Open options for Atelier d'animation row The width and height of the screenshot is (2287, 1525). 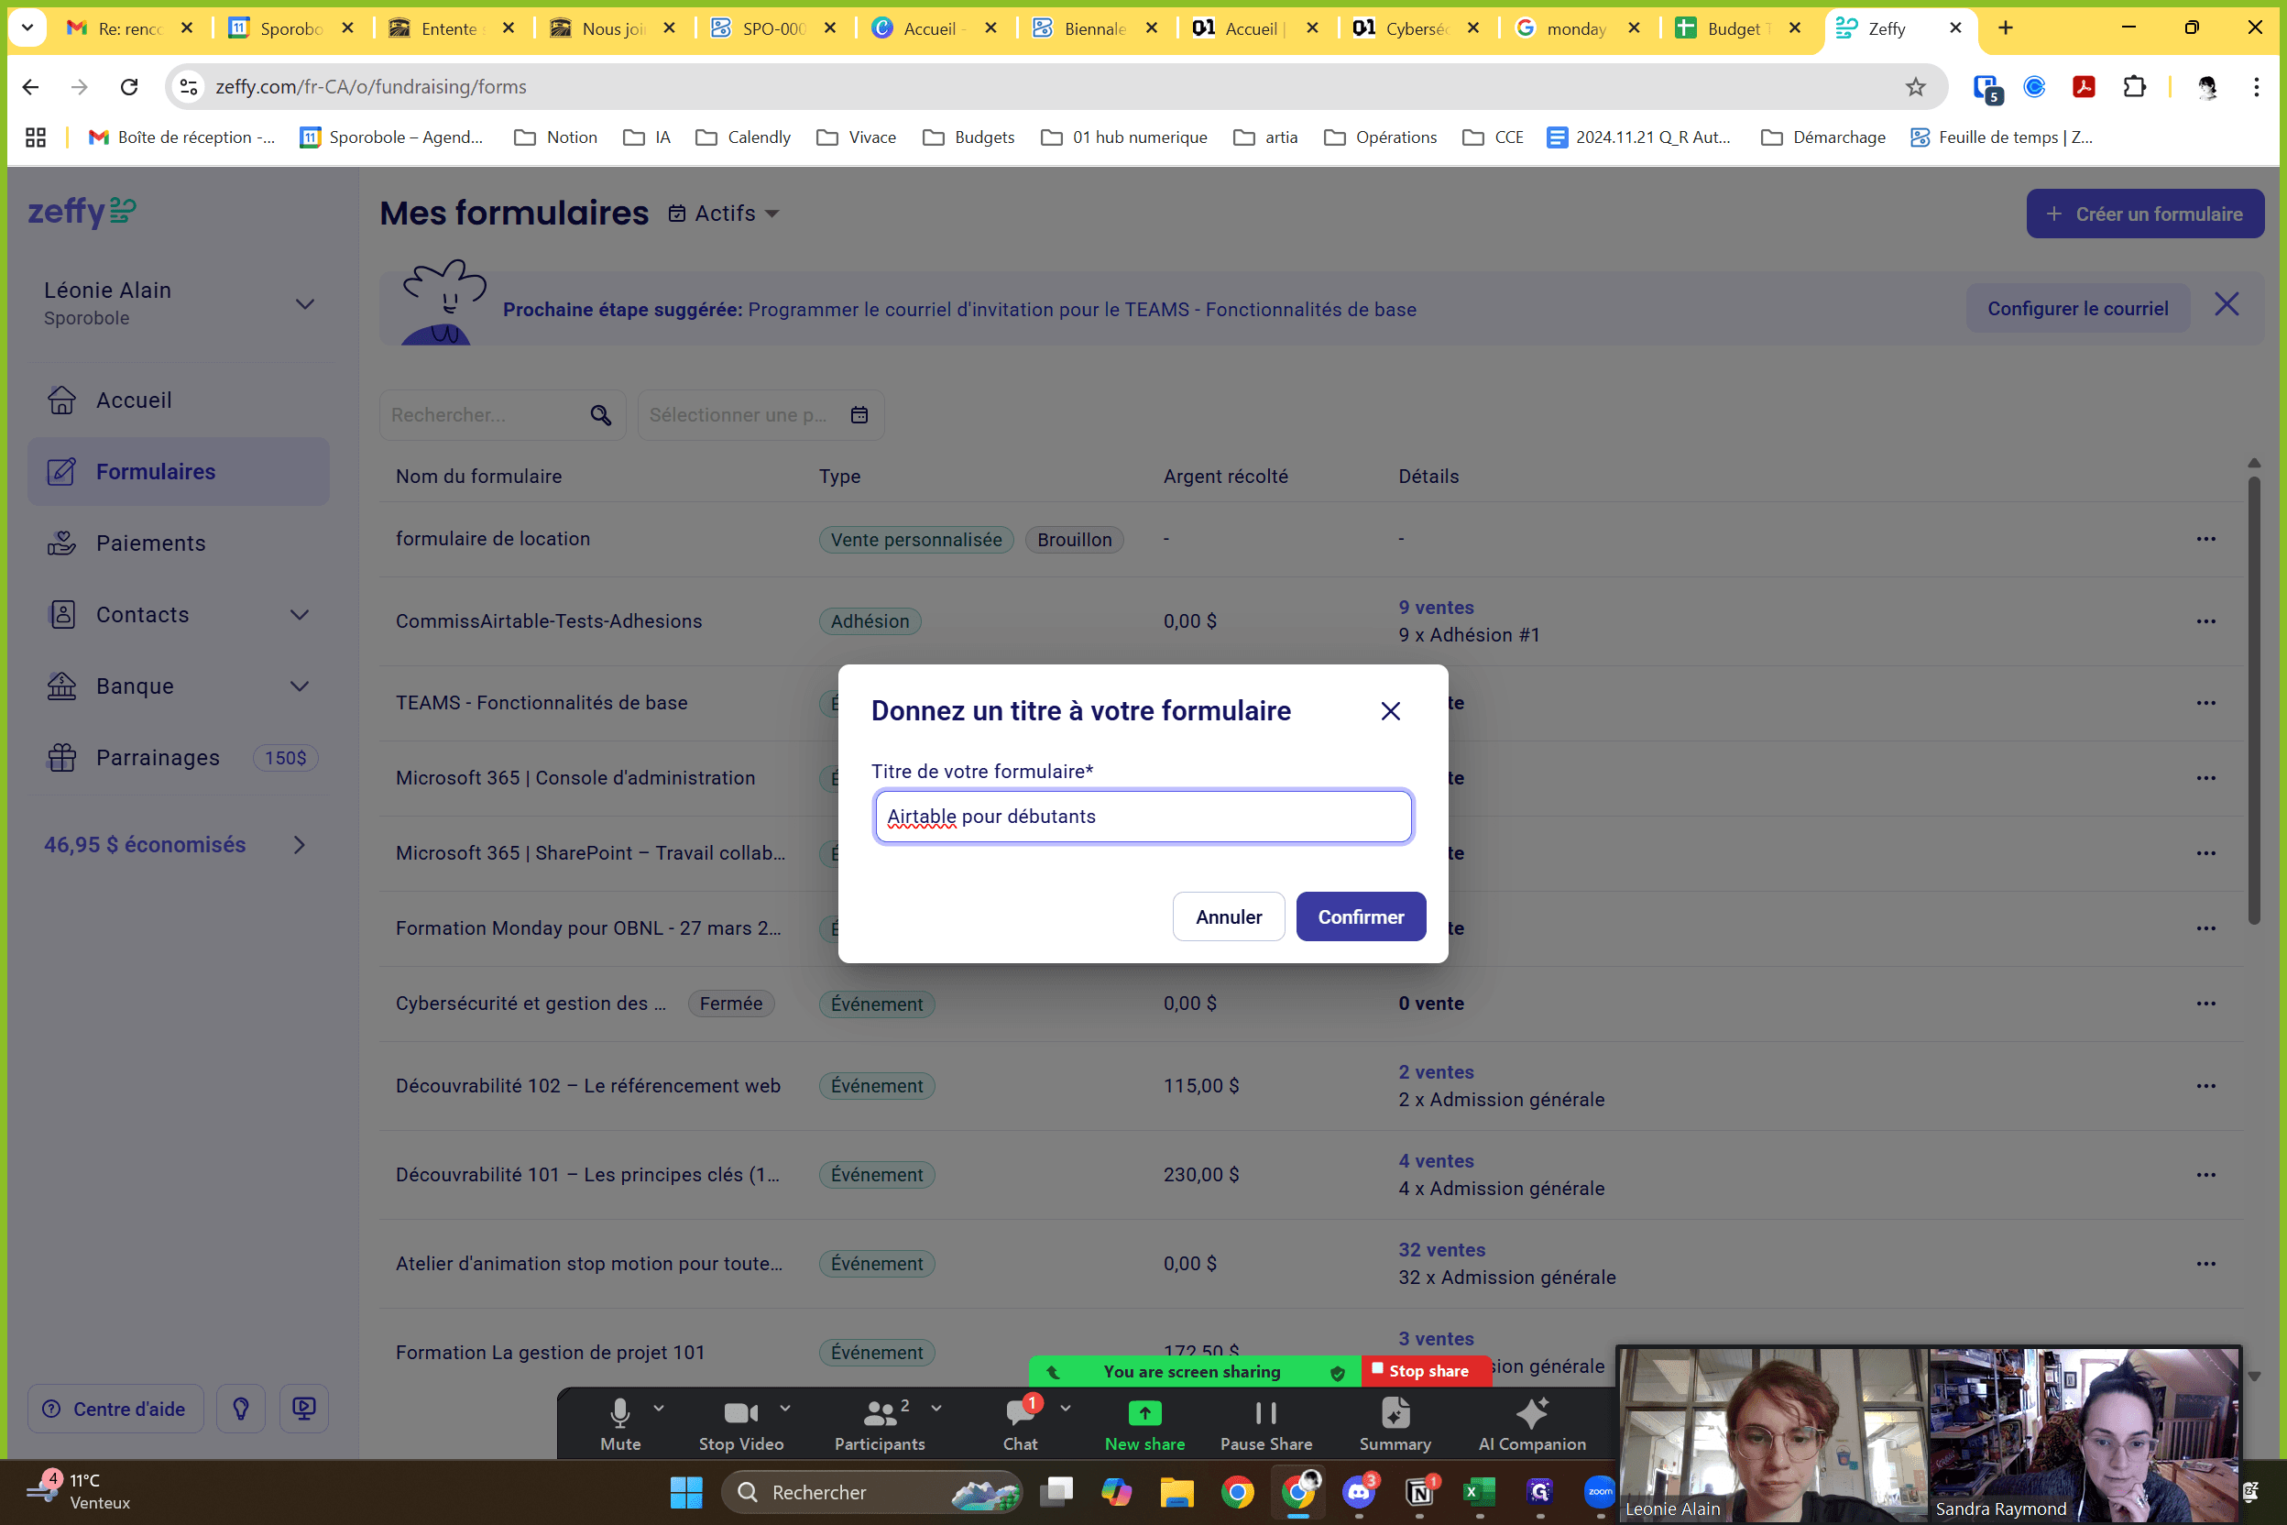(x=2205, y=1264)
